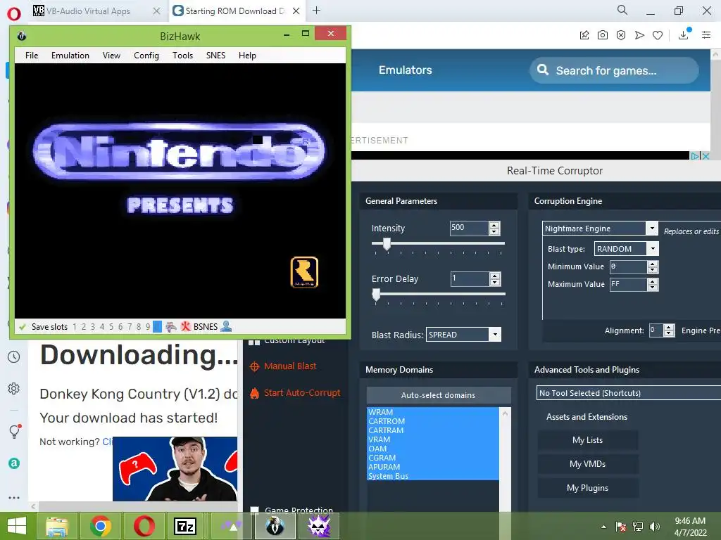This screenshot has height=540, width=721.
Task: Open the My Lists button
Action: pos(587,440)
